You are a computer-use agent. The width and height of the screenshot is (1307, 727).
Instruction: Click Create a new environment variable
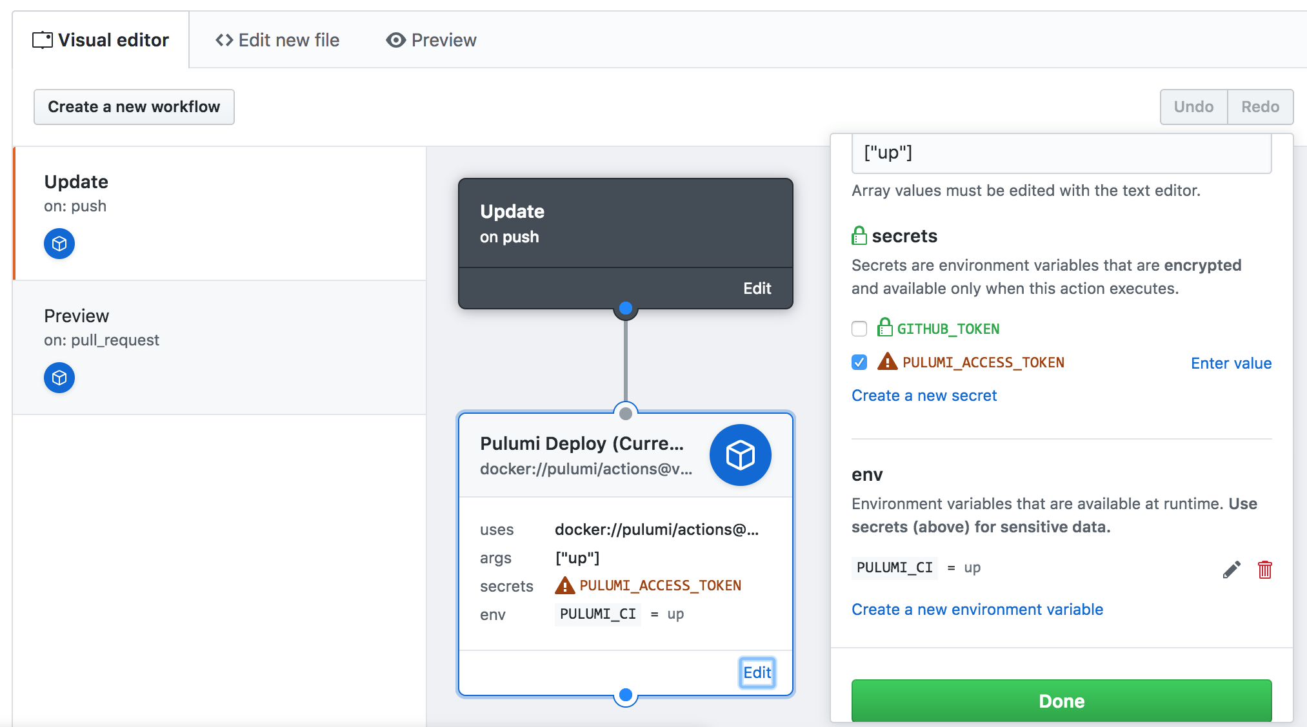[977, 609]
